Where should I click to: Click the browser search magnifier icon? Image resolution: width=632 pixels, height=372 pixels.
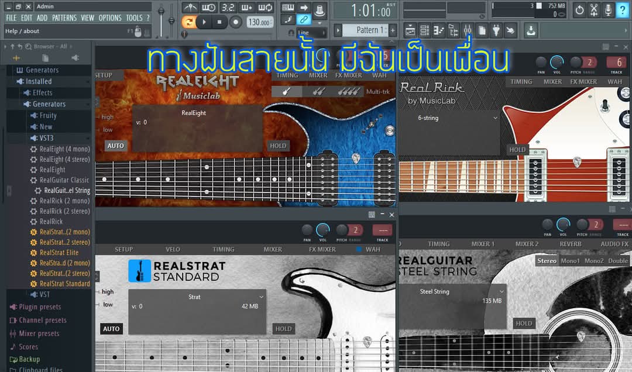point(28,46)
